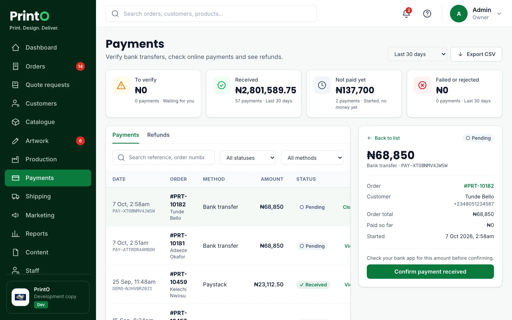Click the Pending badge in details panel
This screenshot has height=320, width=512.
point(478,138)
